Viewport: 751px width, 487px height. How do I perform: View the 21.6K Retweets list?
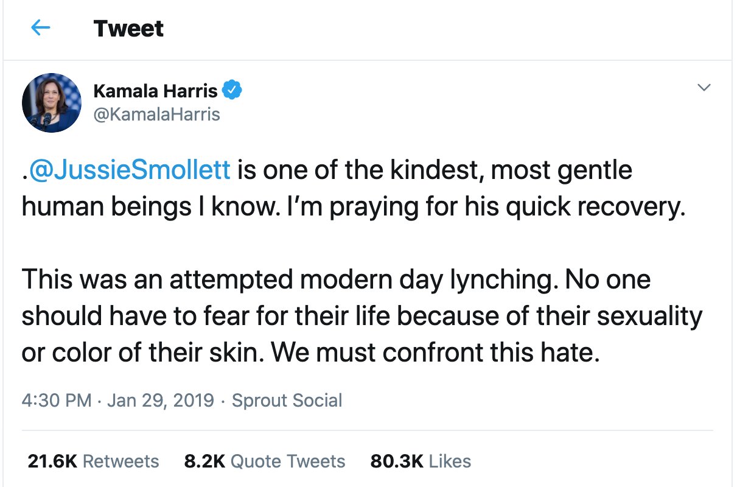tap(93, 461)
